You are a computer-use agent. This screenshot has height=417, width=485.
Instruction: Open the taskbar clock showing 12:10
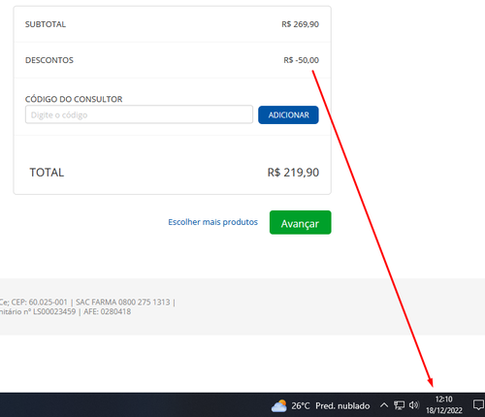444,404
